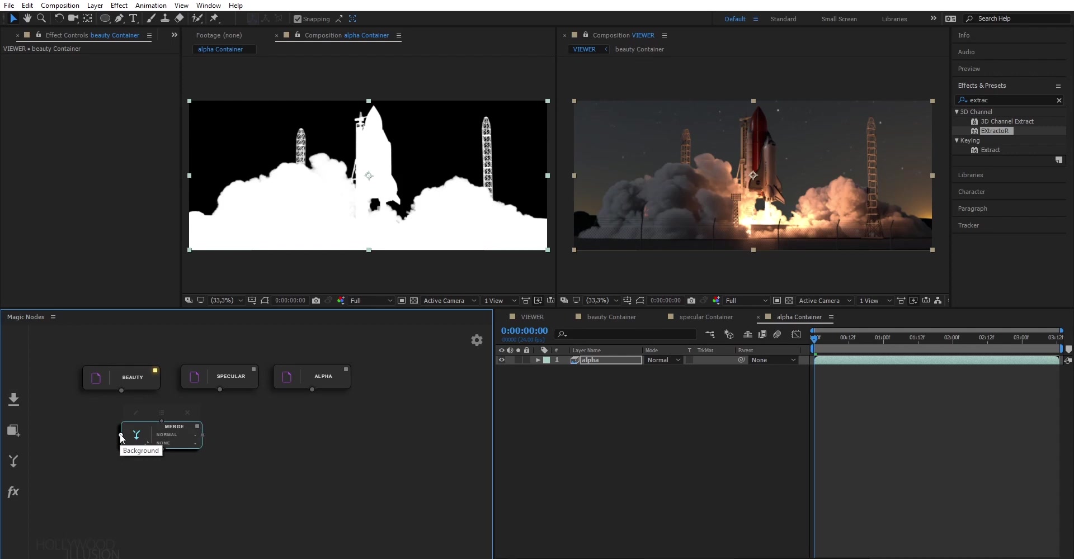Toggle the Snapping checkbox
This screenshot has height=559, width=1074.
click(x=298, y=19)
